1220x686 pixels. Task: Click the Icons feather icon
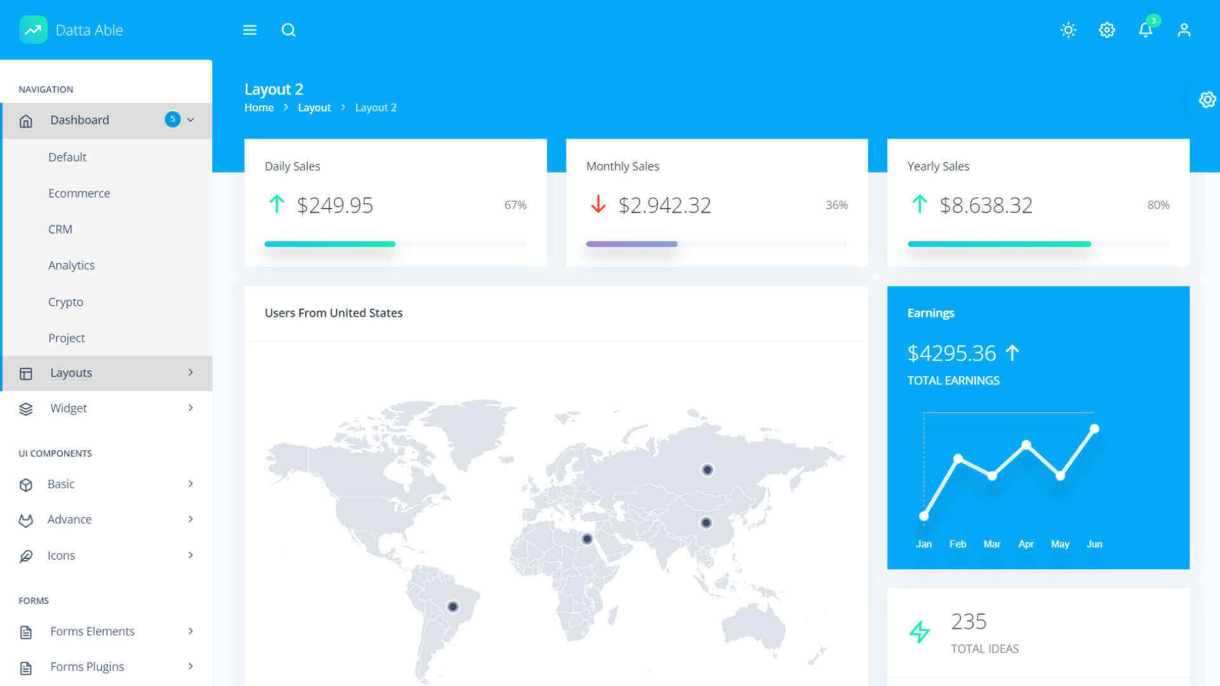[26, 556]
